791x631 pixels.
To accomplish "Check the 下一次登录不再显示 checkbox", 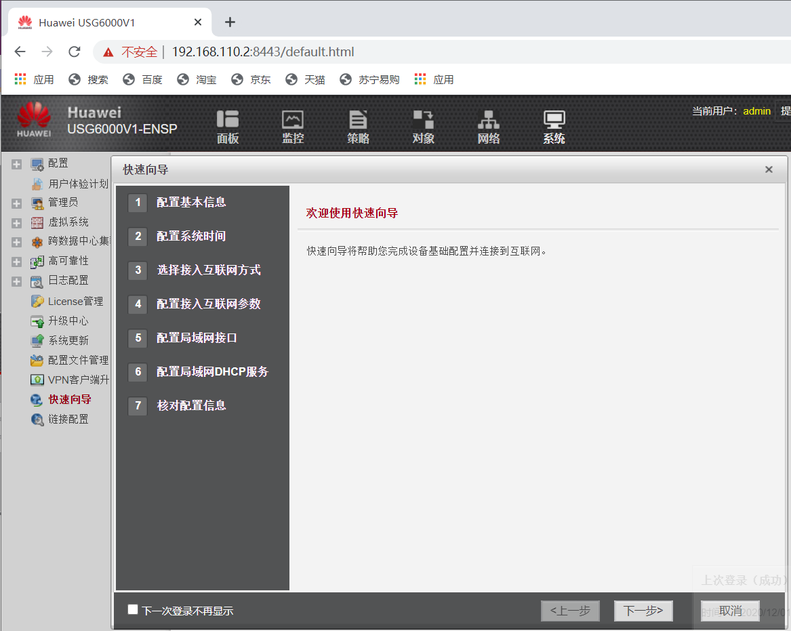I will coord(132,609).
